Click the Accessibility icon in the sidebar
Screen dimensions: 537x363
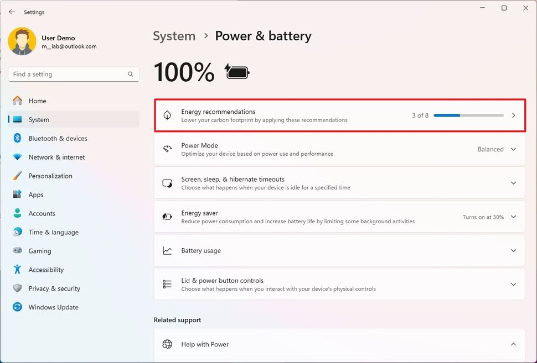17,270
